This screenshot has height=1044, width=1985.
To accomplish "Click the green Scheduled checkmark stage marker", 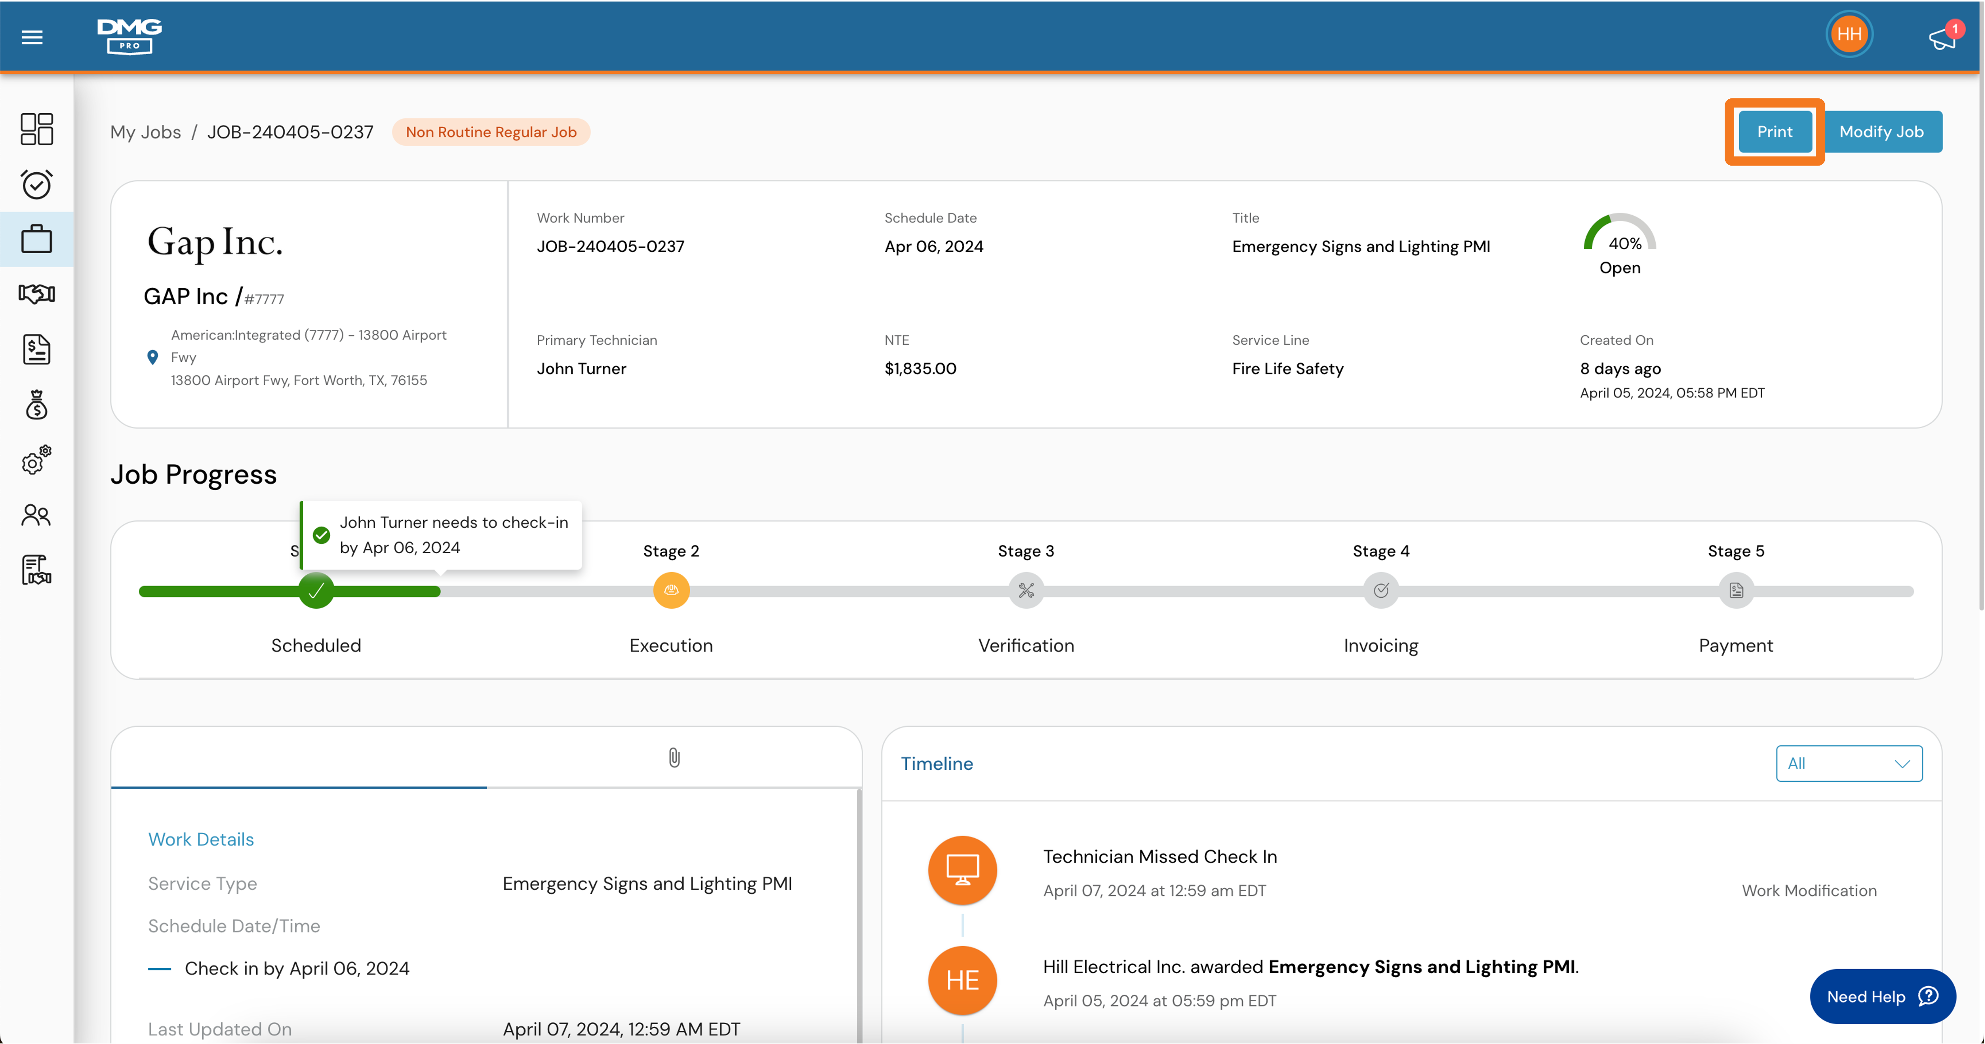I will coord(316,591).
